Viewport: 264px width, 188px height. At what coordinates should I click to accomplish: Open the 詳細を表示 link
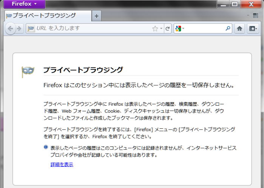pos(62,165)
